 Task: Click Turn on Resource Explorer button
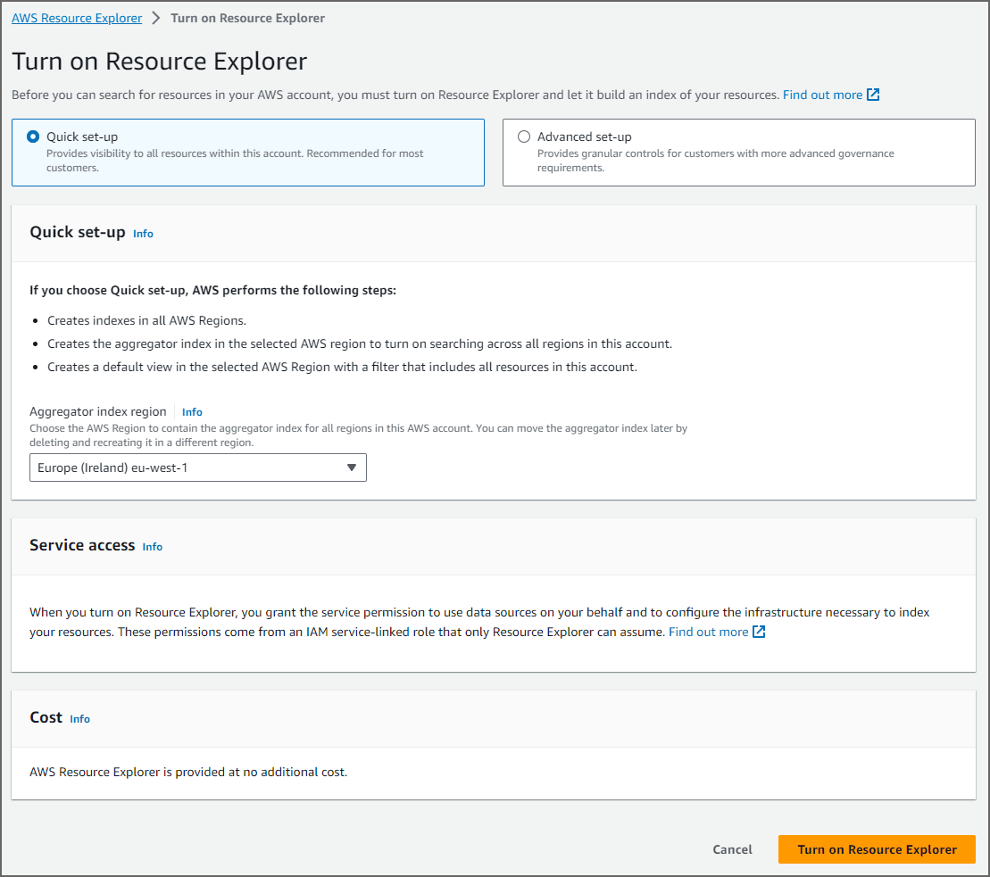coord(877,849)
